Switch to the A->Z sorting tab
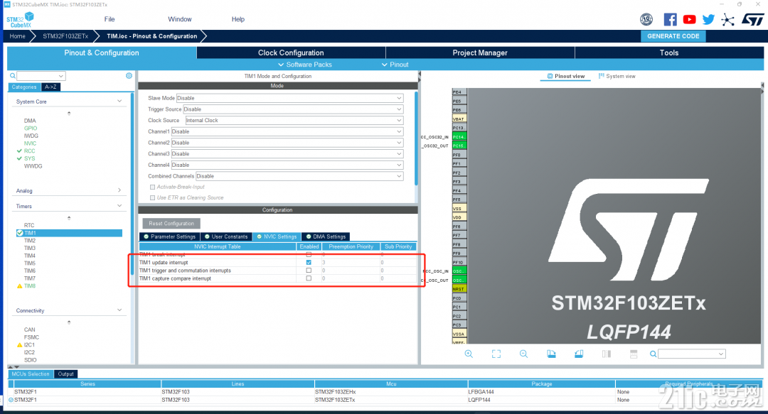The height and width of the screenshot is (414, 768). 50,87
